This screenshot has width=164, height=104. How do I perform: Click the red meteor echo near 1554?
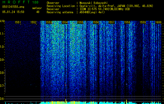[x=66, y=85]
